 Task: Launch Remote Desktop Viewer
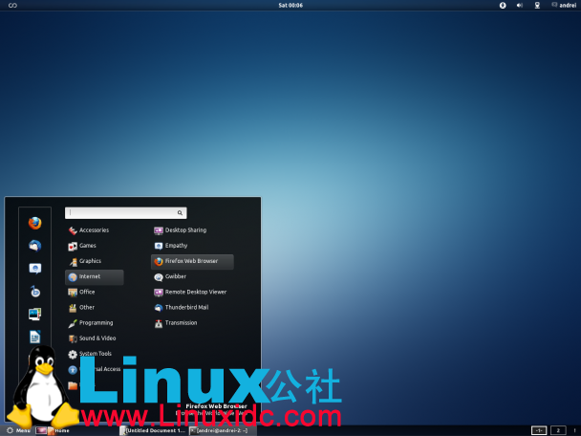(192, 293)
